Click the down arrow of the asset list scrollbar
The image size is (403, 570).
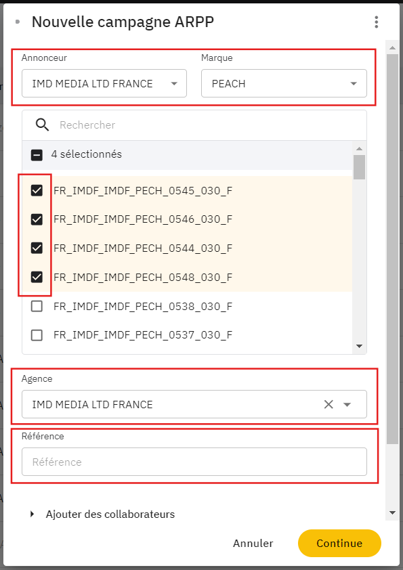tap(360, 346)
